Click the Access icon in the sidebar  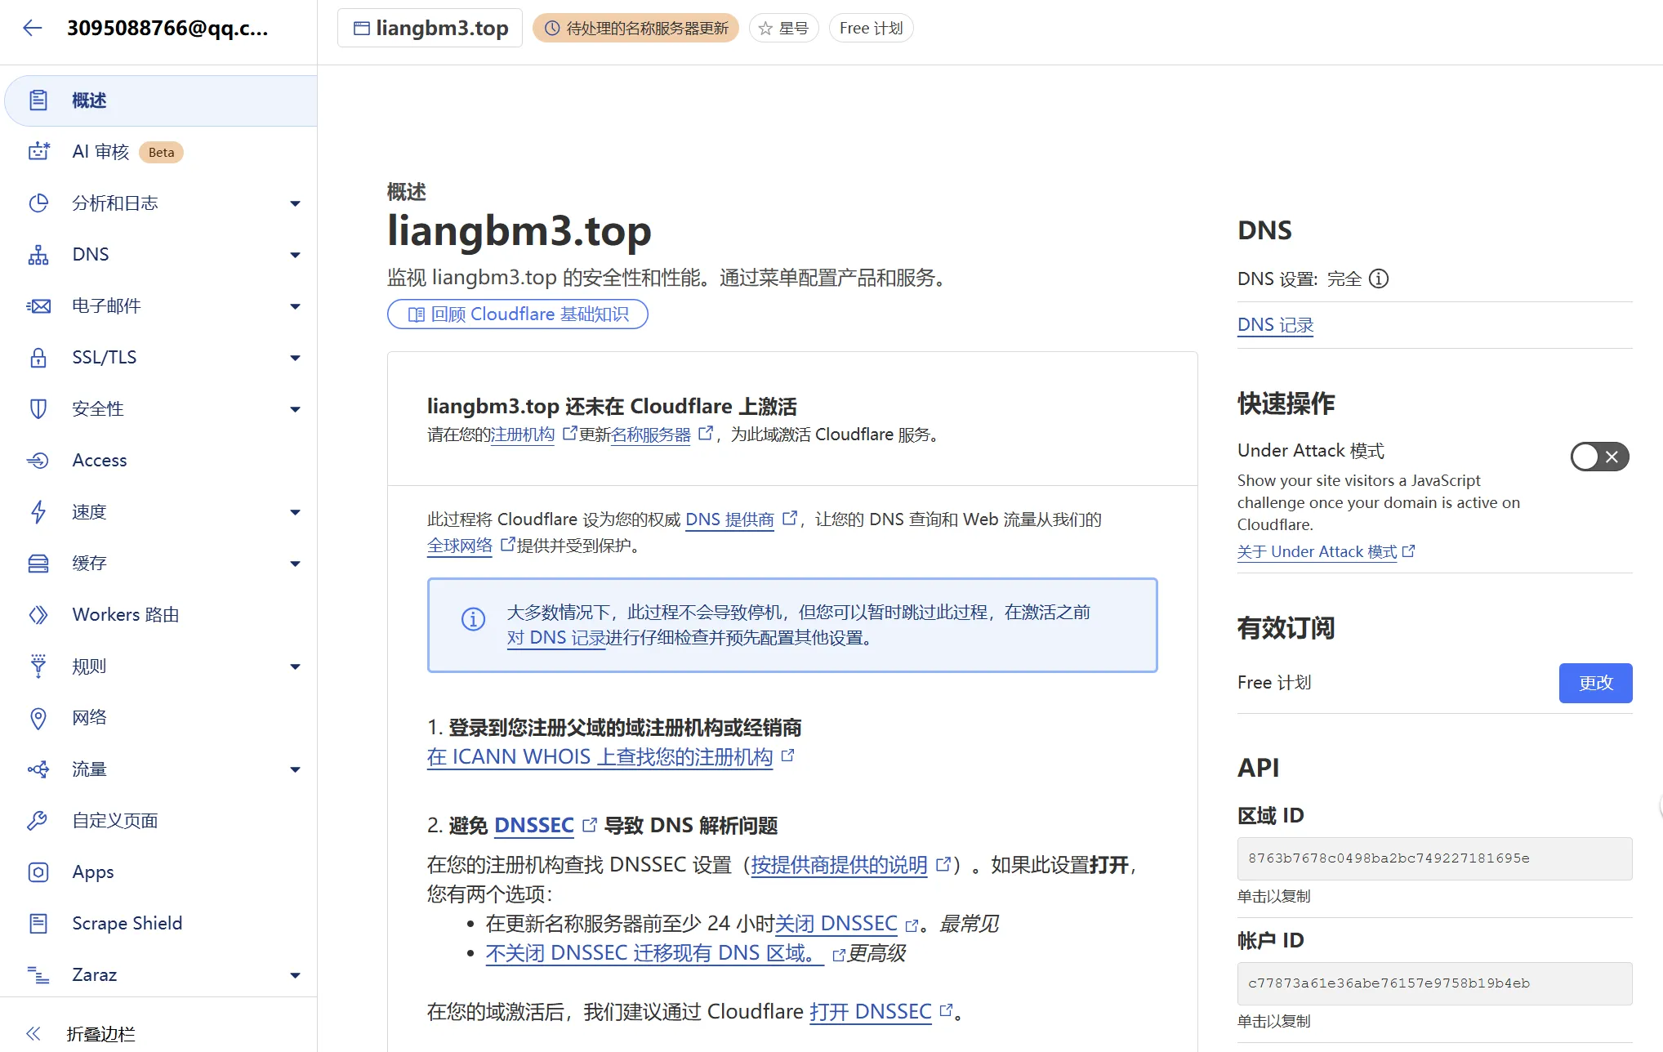pos(38,461)
